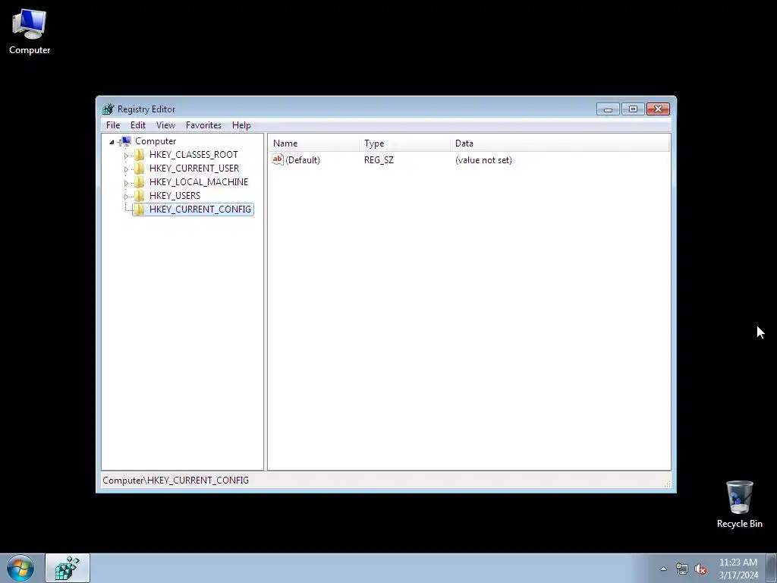Click the Computer icon in registry tree

[x=125, y=141]
